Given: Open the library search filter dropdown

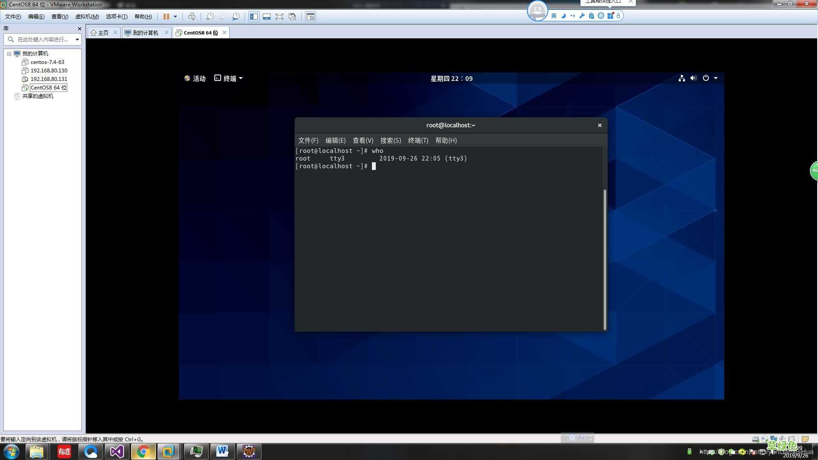Looking at the screenshot, I should 77,39.
